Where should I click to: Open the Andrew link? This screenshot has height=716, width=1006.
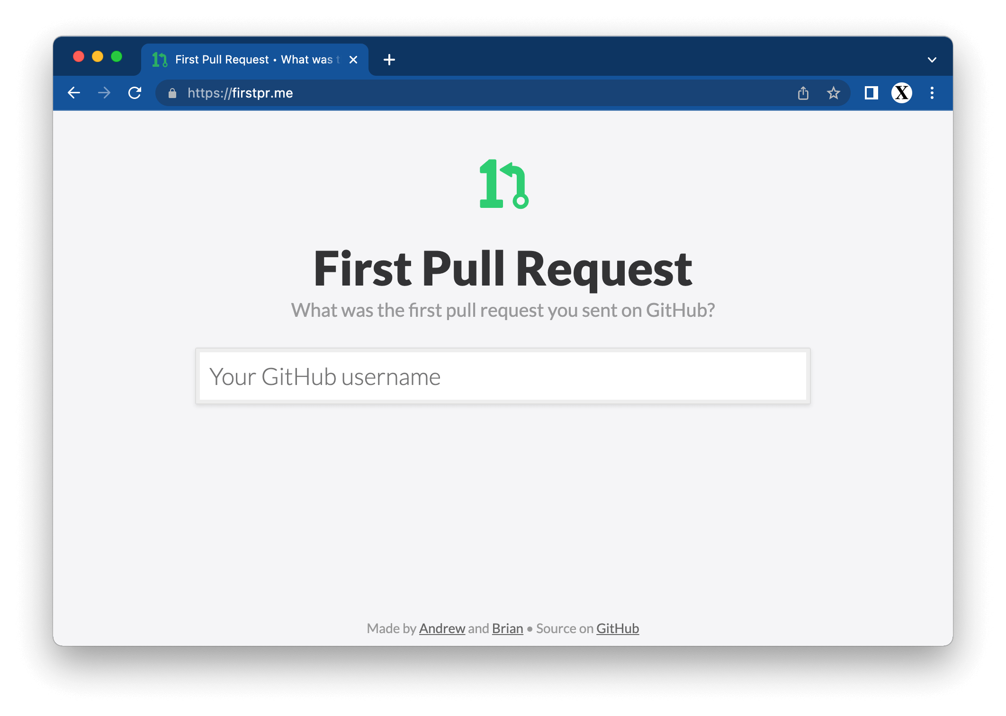coord(442,628)
